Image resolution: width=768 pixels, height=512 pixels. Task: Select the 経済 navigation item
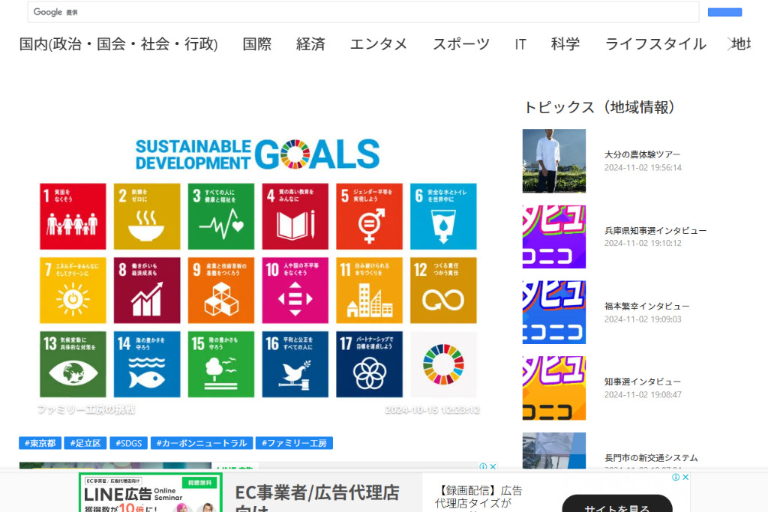[x=310, y=44]
